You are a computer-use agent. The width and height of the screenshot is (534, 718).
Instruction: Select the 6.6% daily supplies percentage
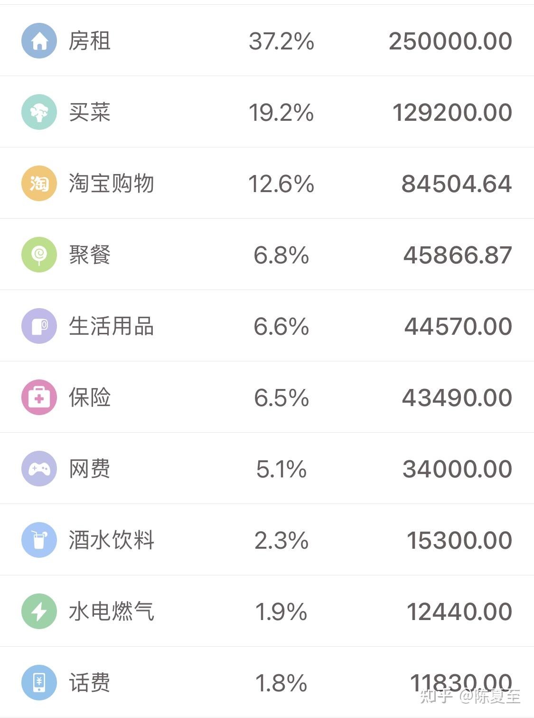pos(281,327)
